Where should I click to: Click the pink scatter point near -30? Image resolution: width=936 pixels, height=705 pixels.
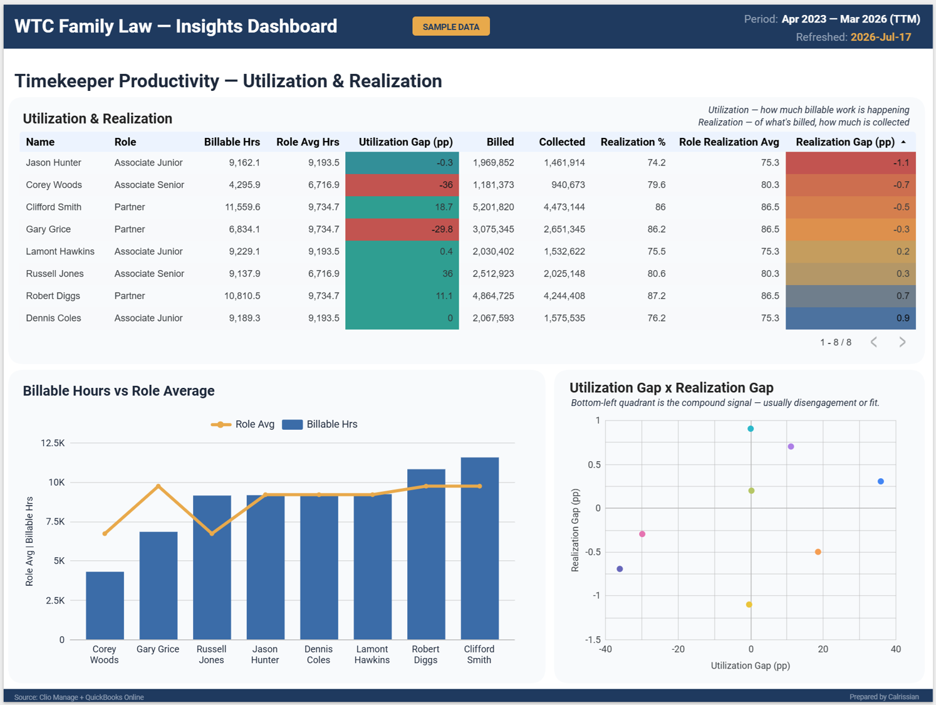click(642, 534)
